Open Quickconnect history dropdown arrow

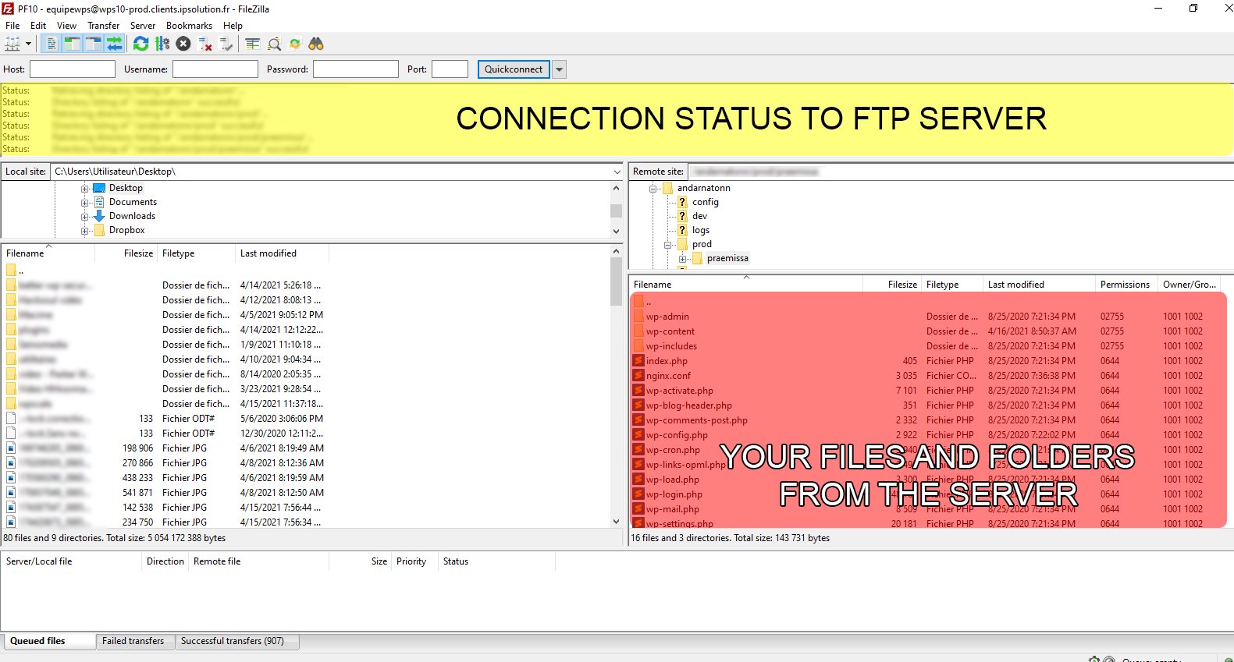559,69
